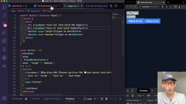Open the TERMINAL panel tab

[x=70, y=99]
